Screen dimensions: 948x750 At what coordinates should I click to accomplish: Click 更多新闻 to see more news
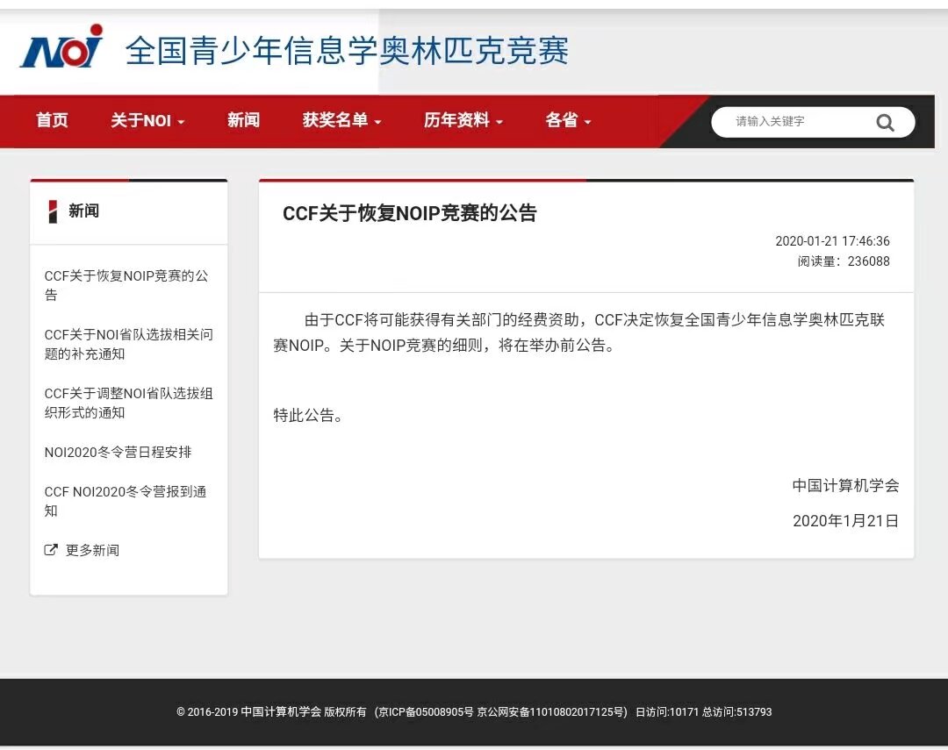point(92,550)
